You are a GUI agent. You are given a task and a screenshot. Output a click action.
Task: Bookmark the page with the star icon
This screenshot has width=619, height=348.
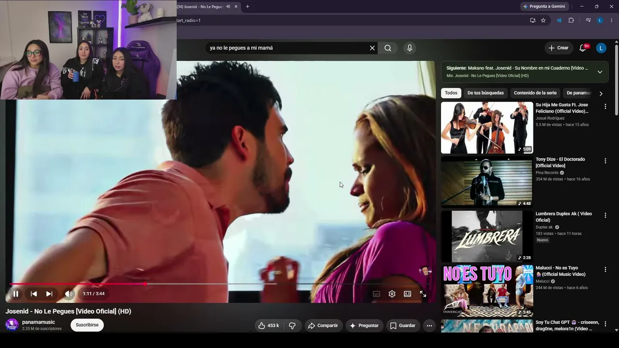click(x=543, y=20)
